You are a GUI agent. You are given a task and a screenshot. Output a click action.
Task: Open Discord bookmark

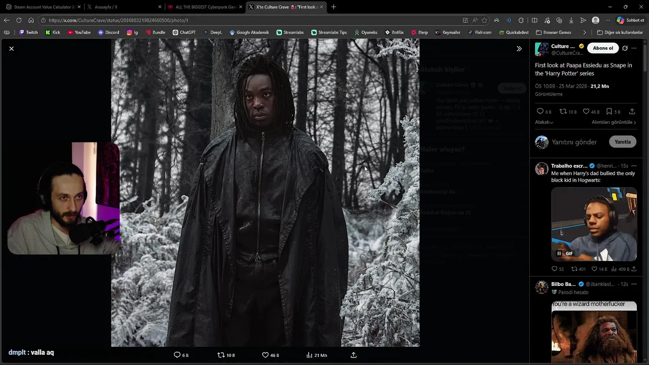[x=109, y=32]
